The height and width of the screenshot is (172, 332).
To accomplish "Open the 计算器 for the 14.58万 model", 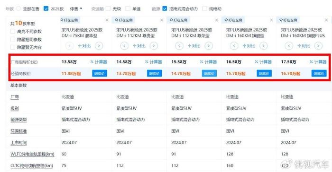I will click(154, 62).
